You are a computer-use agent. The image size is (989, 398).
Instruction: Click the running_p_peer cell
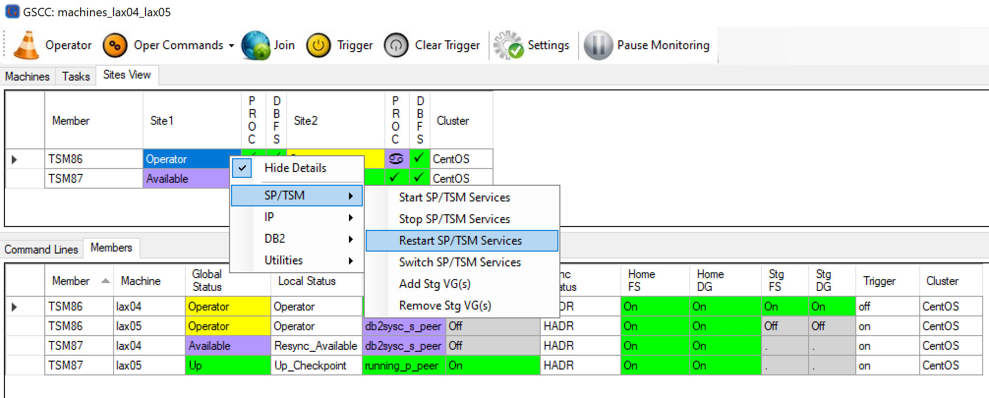pos(404,366)
